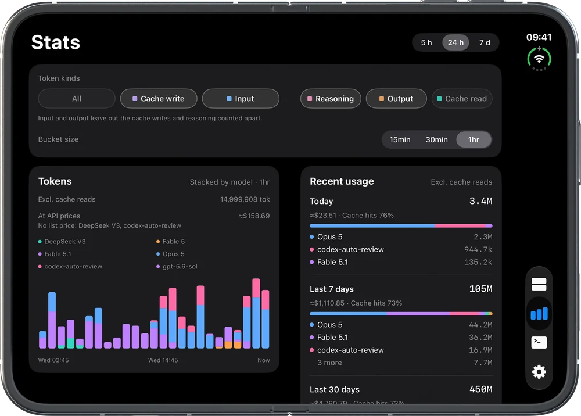The image size is (581, 416).
Task: Click the Fable 5.1 135.2k row
Action: 401,262
